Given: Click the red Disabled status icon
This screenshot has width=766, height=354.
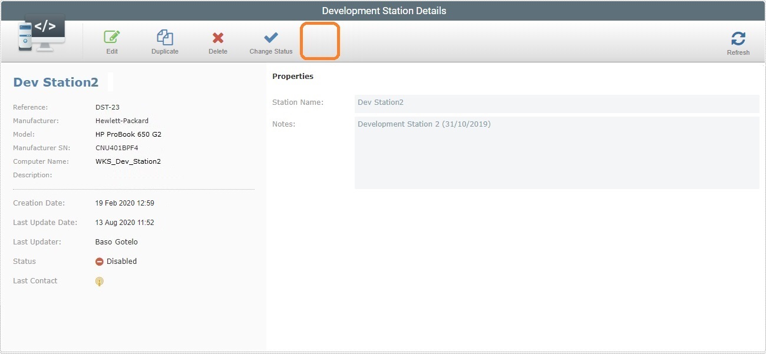Looking at the screenshot, I should click(x=100, y=262).
